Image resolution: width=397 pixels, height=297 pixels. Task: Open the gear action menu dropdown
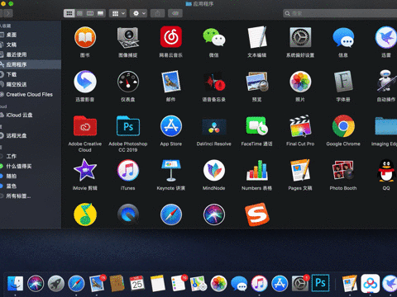139,13
